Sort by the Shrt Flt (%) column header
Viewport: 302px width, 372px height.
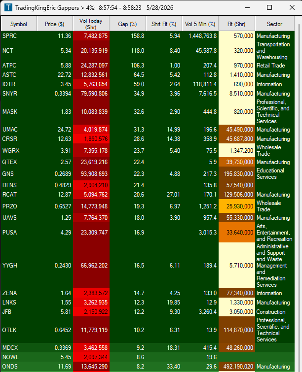pos(164,24)
